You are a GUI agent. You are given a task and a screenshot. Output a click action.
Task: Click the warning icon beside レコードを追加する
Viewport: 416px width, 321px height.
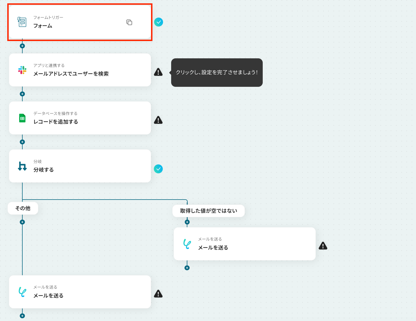tap(158, 120)
